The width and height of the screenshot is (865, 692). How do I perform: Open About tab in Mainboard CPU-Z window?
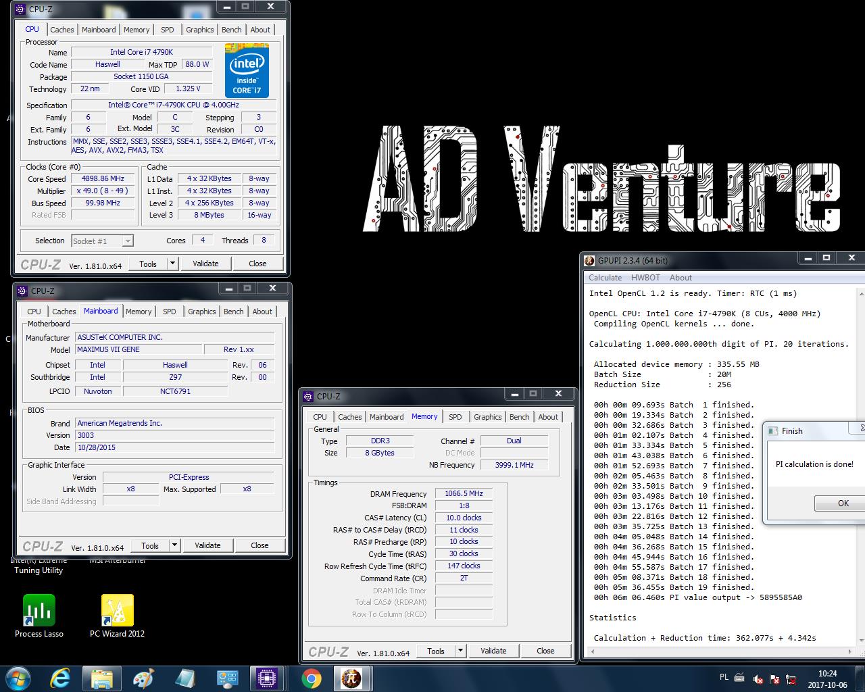262,312
